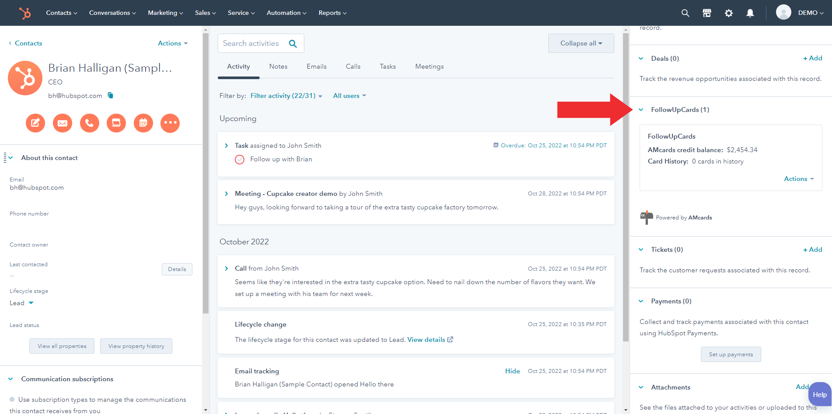Switch to the Tasks tab
The width and height of the screenshot is (832, 414).
pos(388,66)
